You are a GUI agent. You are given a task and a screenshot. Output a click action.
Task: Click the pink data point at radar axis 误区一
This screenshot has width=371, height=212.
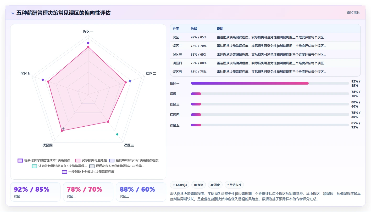tap(88, 47)
